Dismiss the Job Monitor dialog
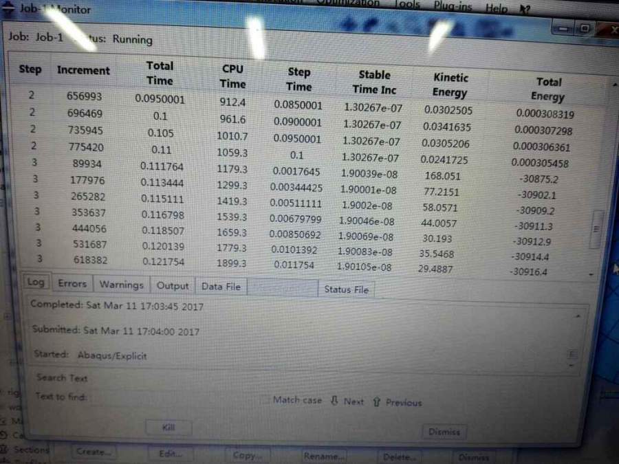 click(x=444, y=432)
